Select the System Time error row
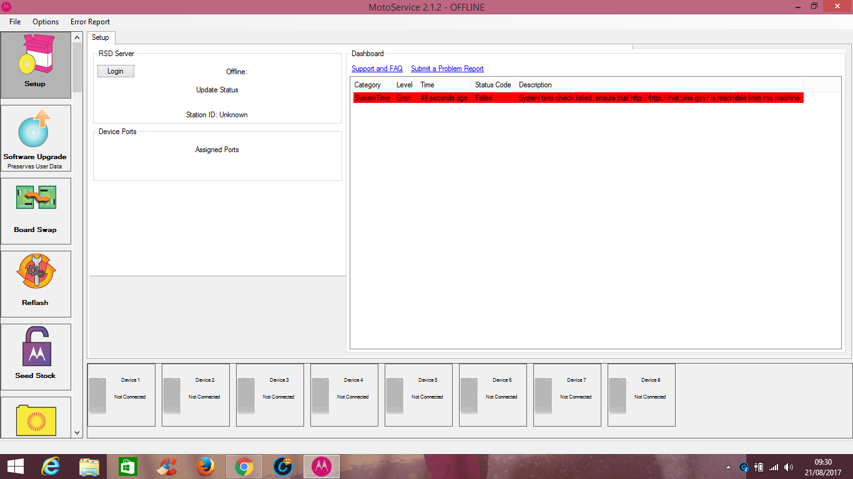Screen dimensions: 853x479 pos(578,98)
